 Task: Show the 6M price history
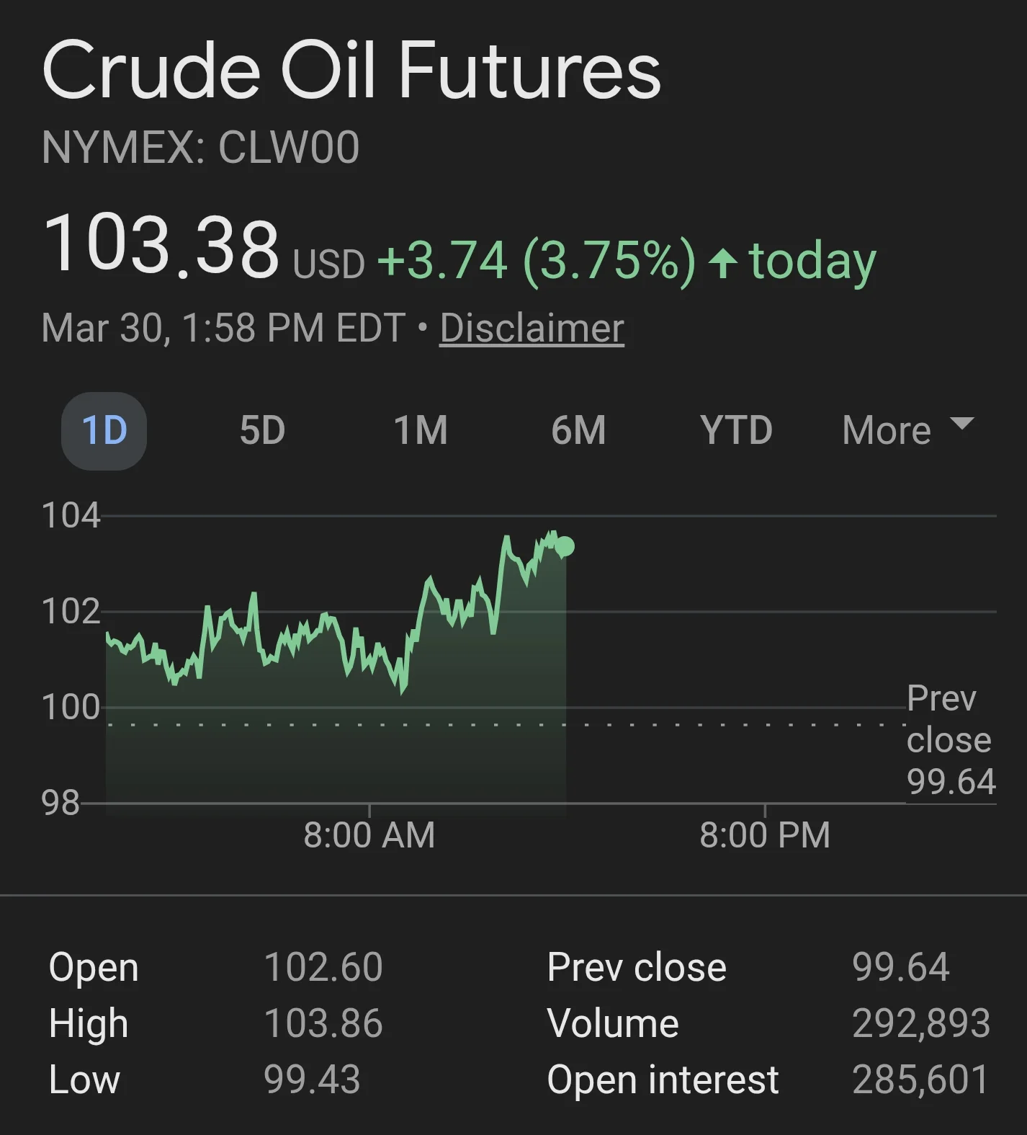click(578, 431)
